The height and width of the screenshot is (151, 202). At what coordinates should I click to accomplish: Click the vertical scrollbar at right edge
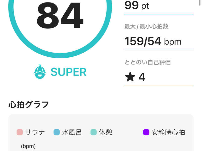point(199,3)
